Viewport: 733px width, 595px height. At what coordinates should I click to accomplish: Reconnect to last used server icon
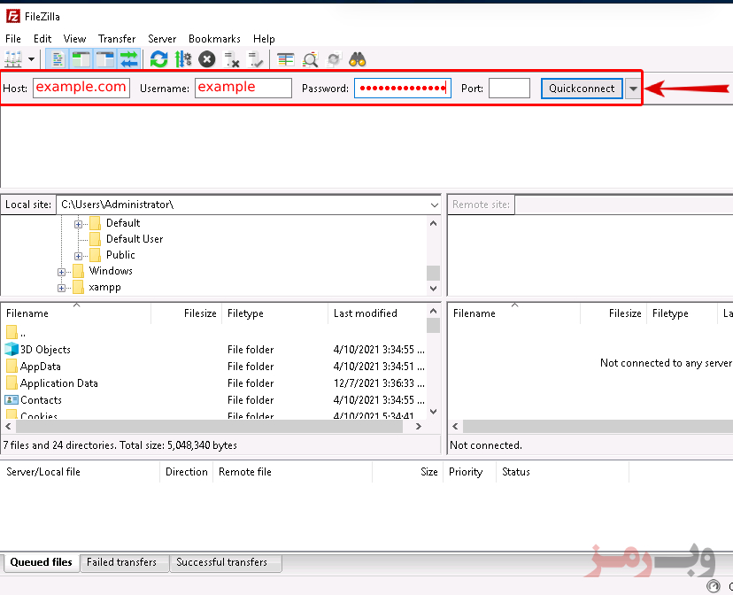255,59
